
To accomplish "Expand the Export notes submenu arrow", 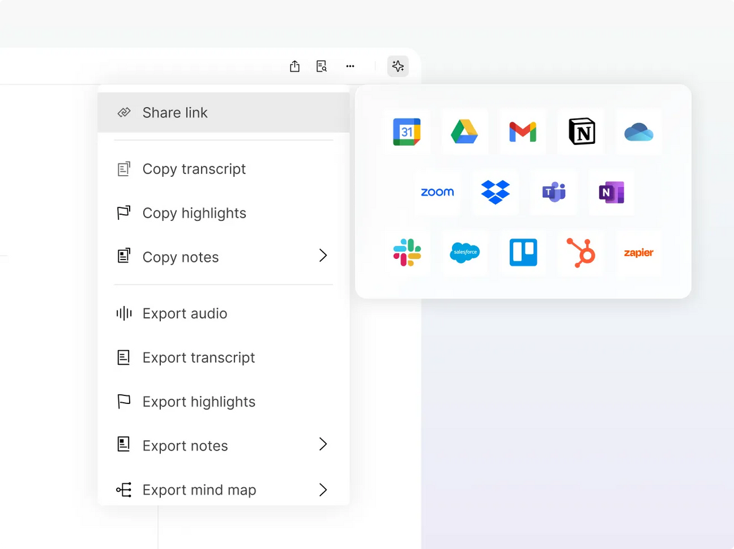I will pos(323,444).
